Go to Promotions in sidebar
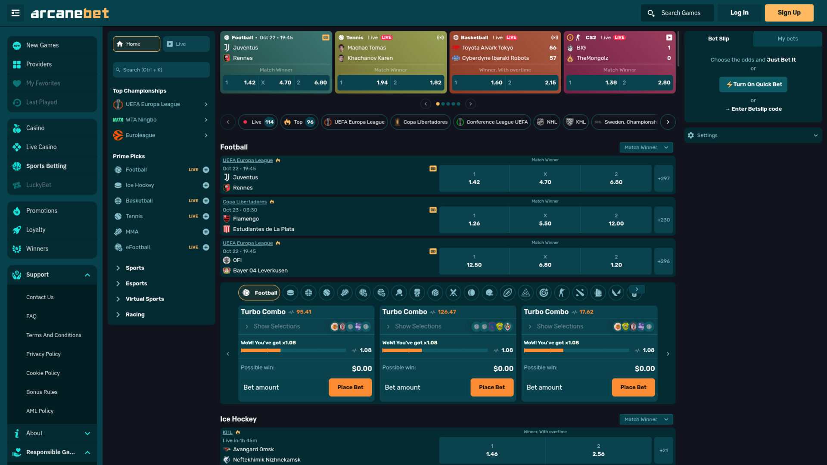 (x=52, y=211)
